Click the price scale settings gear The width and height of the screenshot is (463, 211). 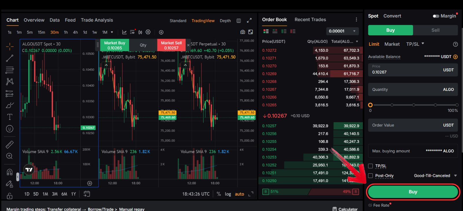click(90, 183)
